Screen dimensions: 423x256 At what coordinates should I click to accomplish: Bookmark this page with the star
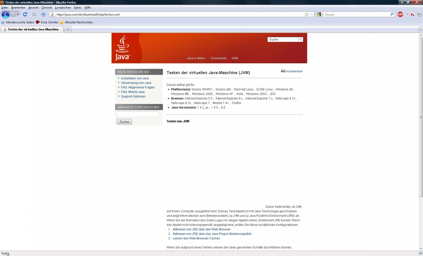click(307, 14)
